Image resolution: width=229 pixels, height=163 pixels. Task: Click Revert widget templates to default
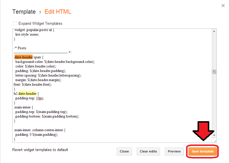pos(40,150)
